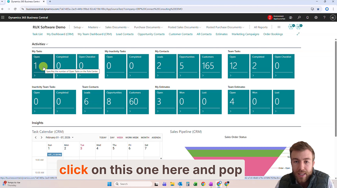The height and width of the screenshot is (188, 337).
Task: Jump to TODAY in Task Calendar
Action: click(x=103, y=137)
